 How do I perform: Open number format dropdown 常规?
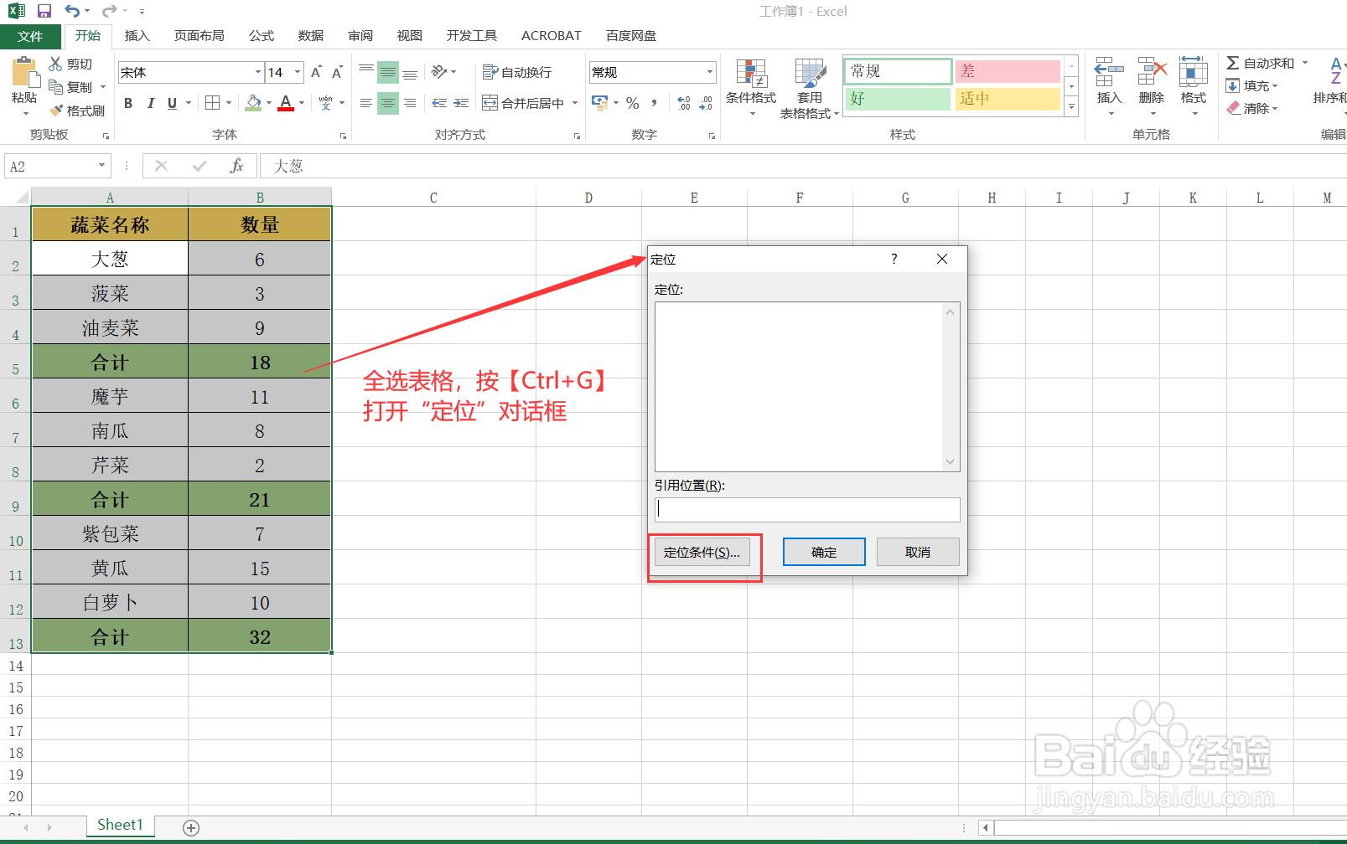(x=709, y=72)
